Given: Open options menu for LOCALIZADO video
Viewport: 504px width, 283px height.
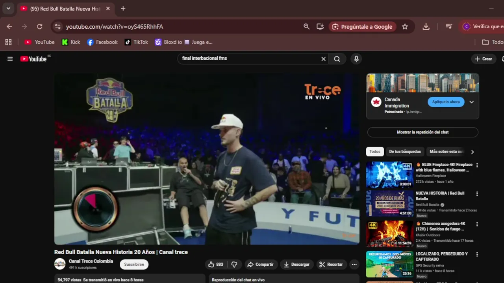Looking at the screenshot, I should 477,254.
